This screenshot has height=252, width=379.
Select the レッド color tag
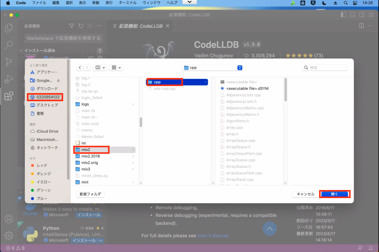(x=42, y=165)
